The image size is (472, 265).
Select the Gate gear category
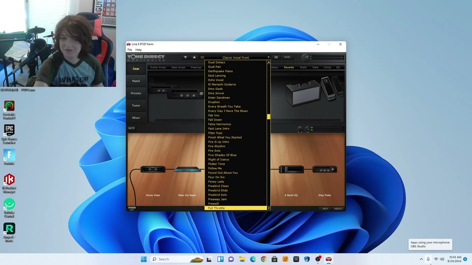coord(315,67)
